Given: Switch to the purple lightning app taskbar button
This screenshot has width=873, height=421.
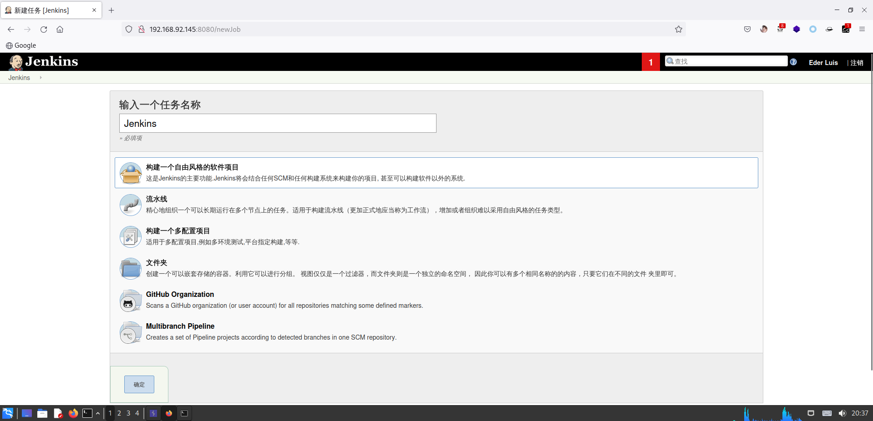Looking at the screenshot, I should (153, 413).
